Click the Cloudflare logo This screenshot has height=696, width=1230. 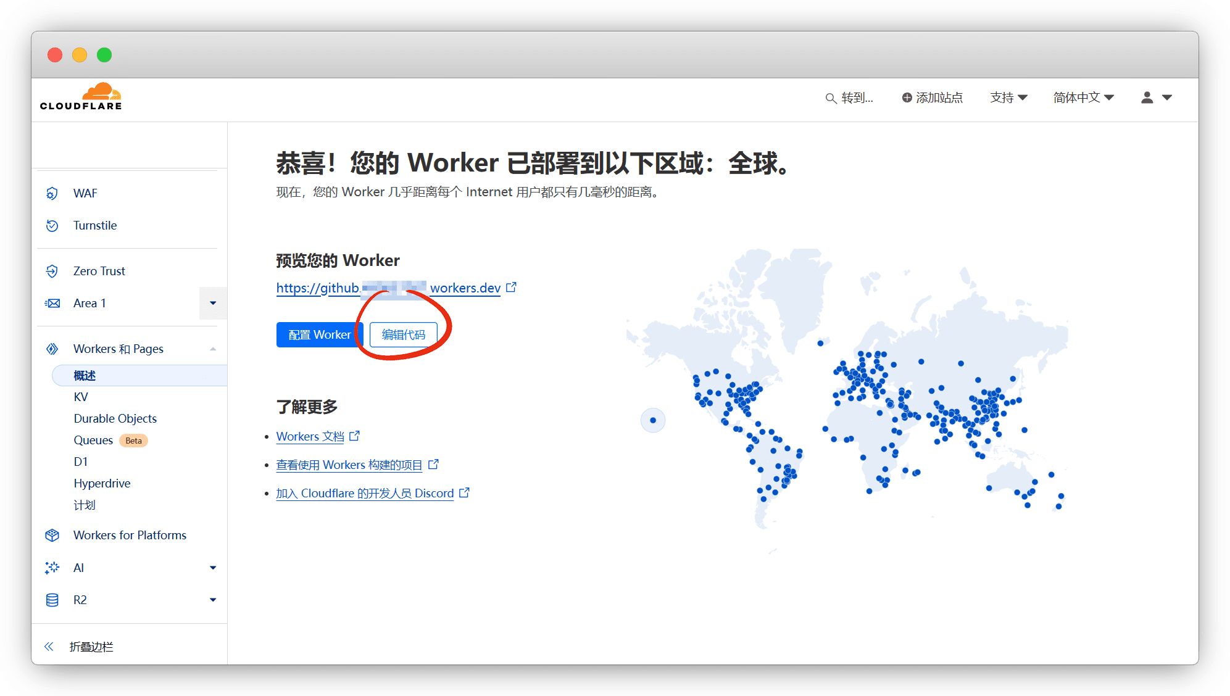pyautogui.click(x=81, y=97)
